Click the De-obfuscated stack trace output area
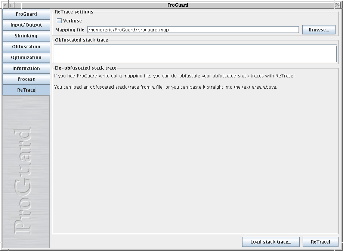Image resolution: width=343 pixels, height=251 pixels. point(195,157)
